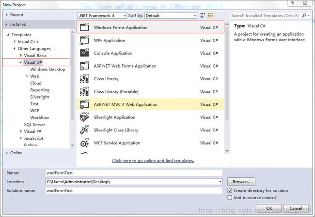Select the Class Library (Portable) icon

coord(84,91)
